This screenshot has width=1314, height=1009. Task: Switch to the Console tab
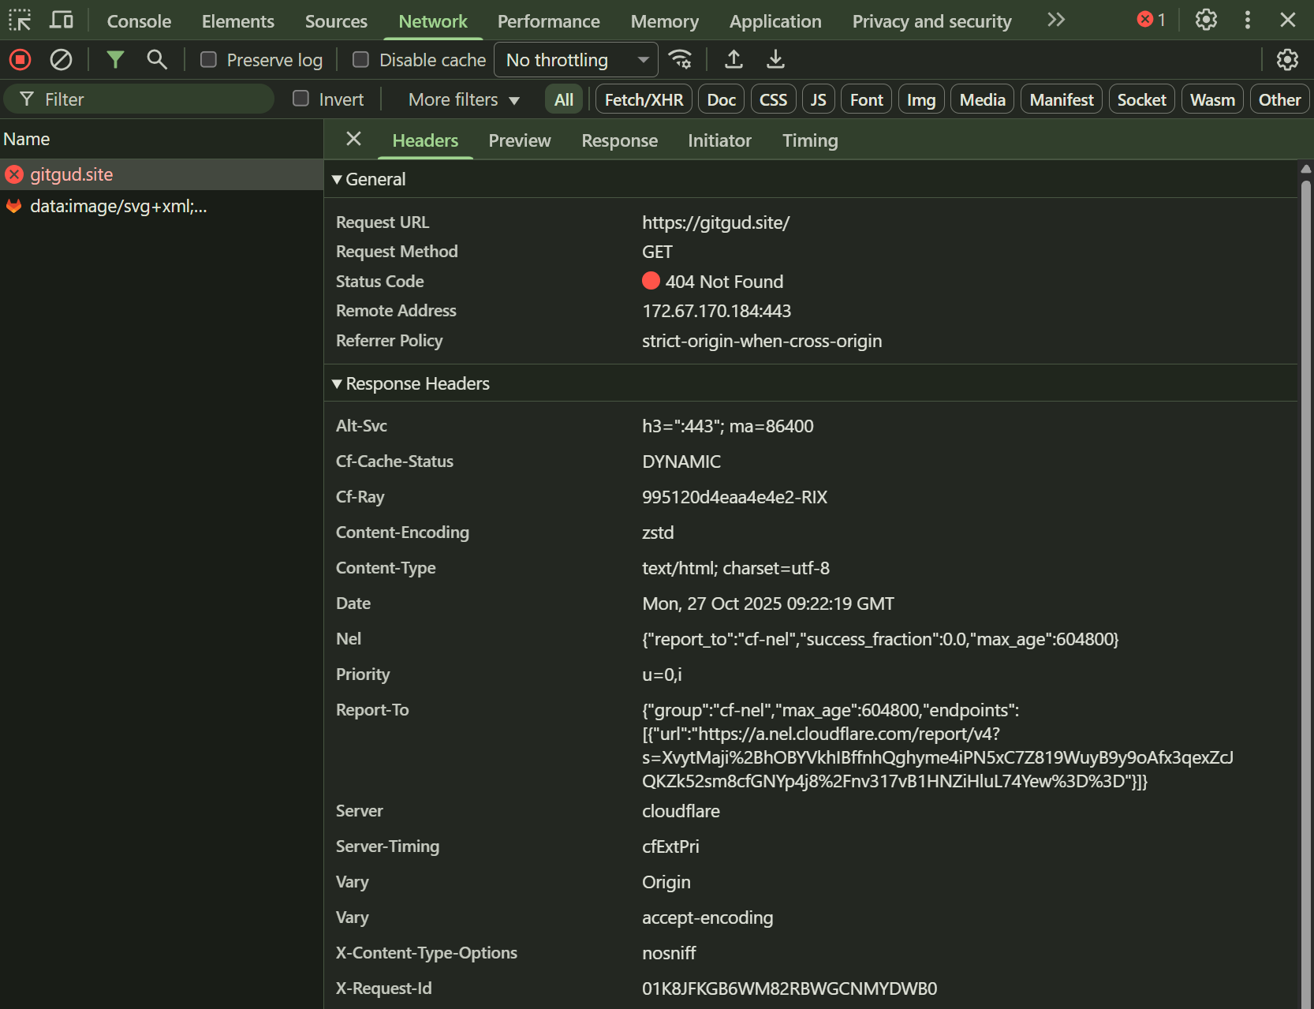point(139,21)
